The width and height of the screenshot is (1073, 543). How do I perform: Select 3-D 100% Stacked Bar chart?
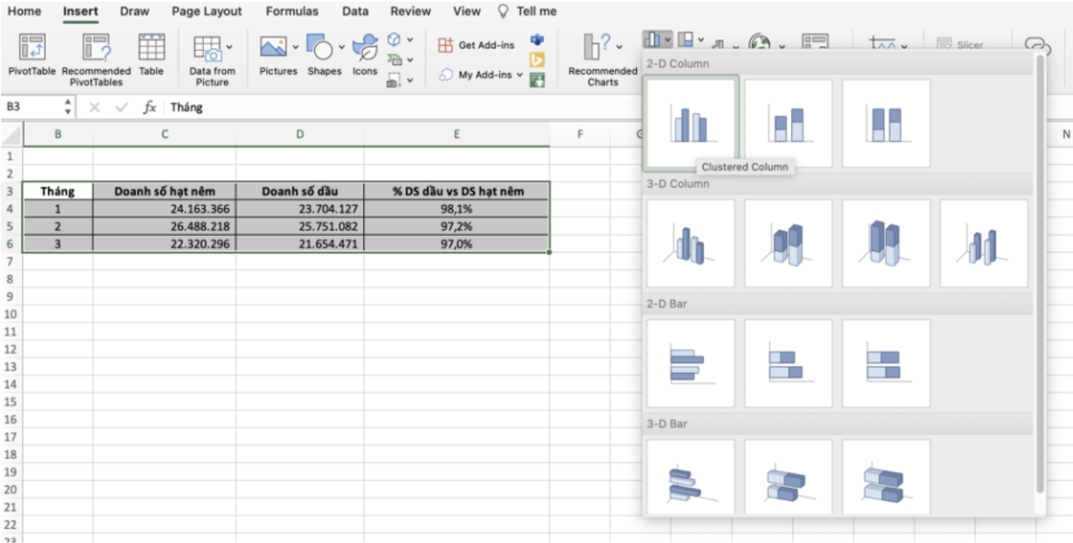coord(886,478)
